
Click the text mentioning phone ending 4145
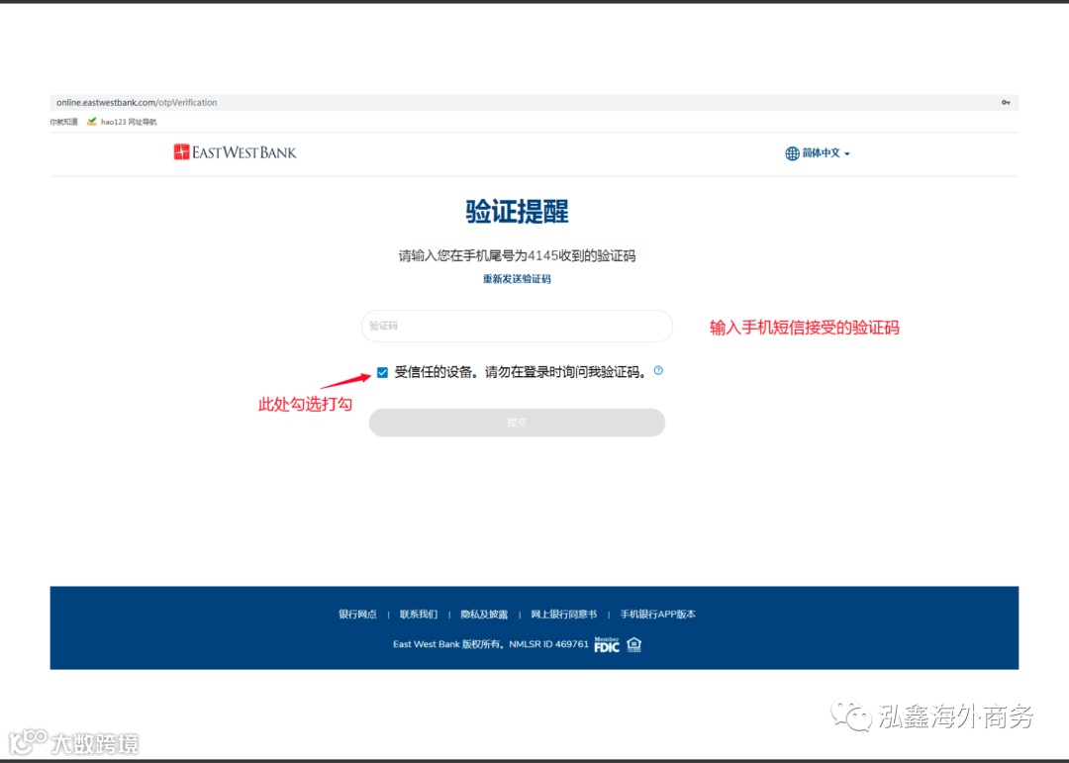517,255
